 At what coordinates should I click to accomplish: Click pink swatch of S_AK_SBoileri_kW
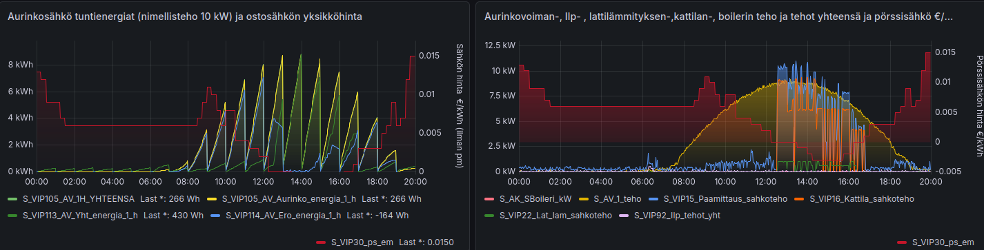490,199
